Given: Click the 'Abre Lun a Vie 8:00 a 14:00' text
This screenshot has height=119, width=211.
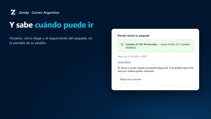Looking at the screenshot, I should pyautogui.click(x=132, y=56).
